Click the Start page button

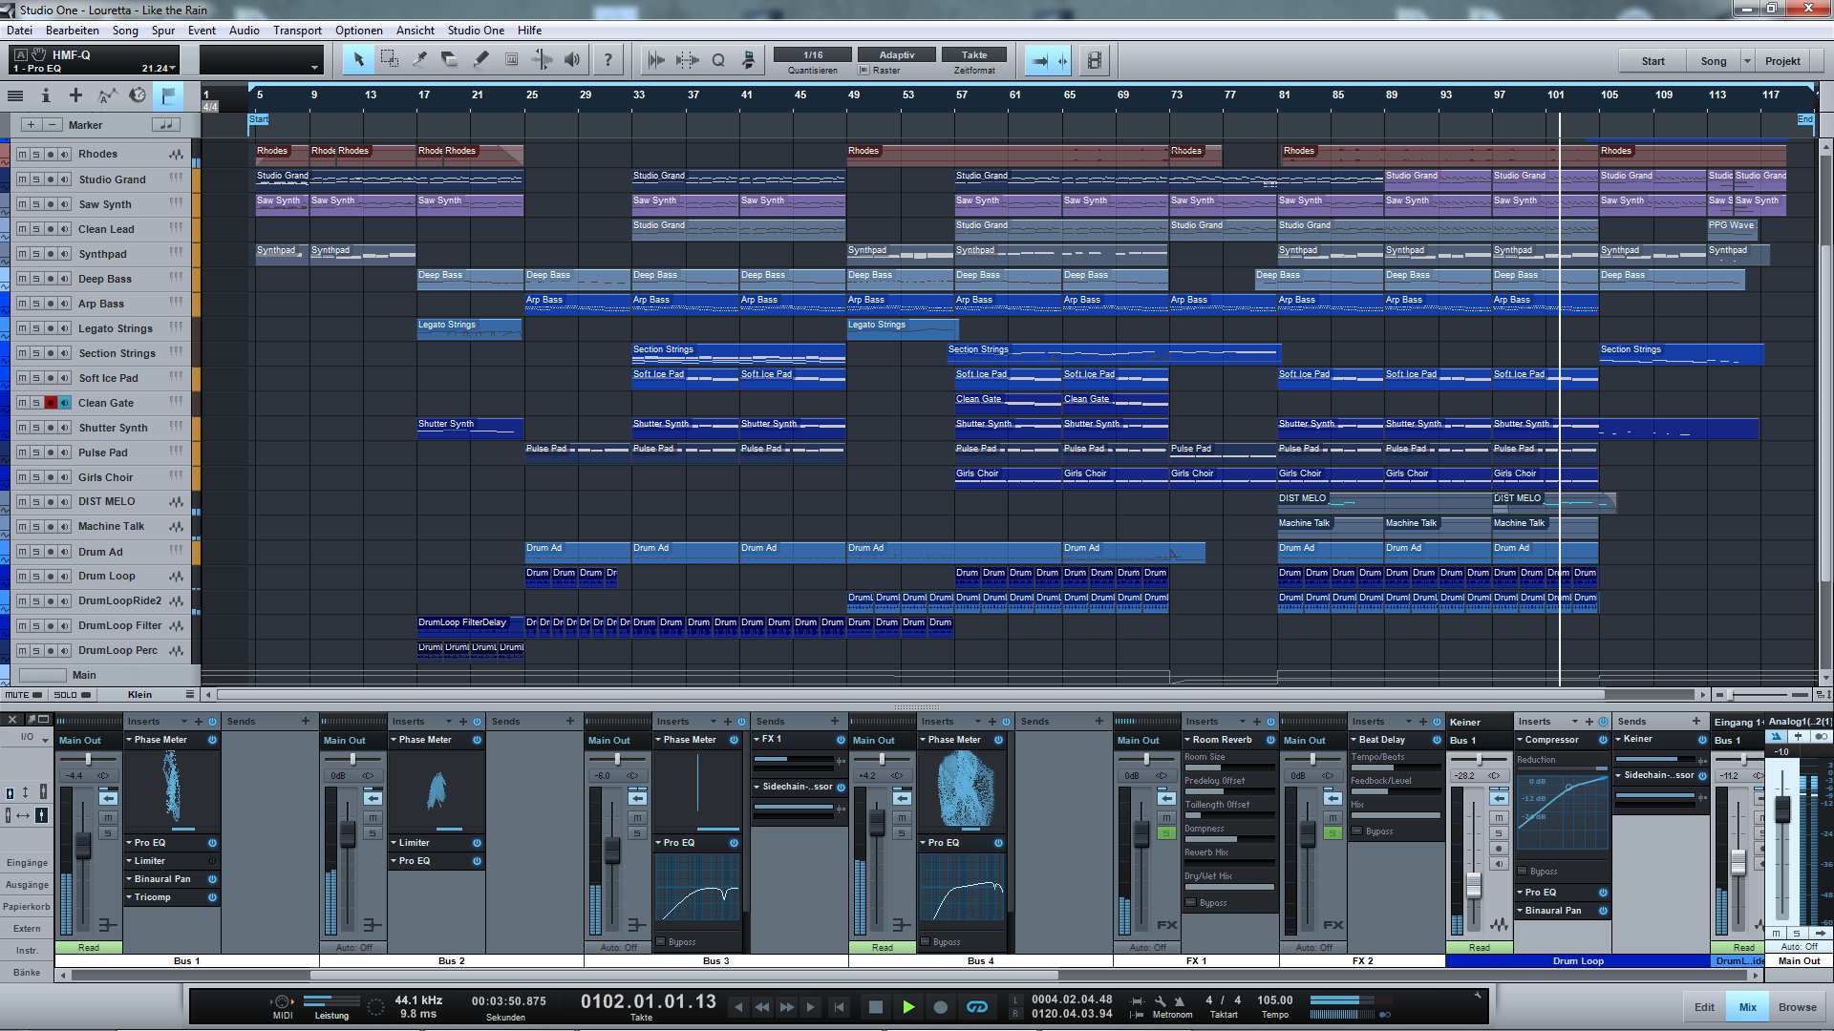(1653, 61)
